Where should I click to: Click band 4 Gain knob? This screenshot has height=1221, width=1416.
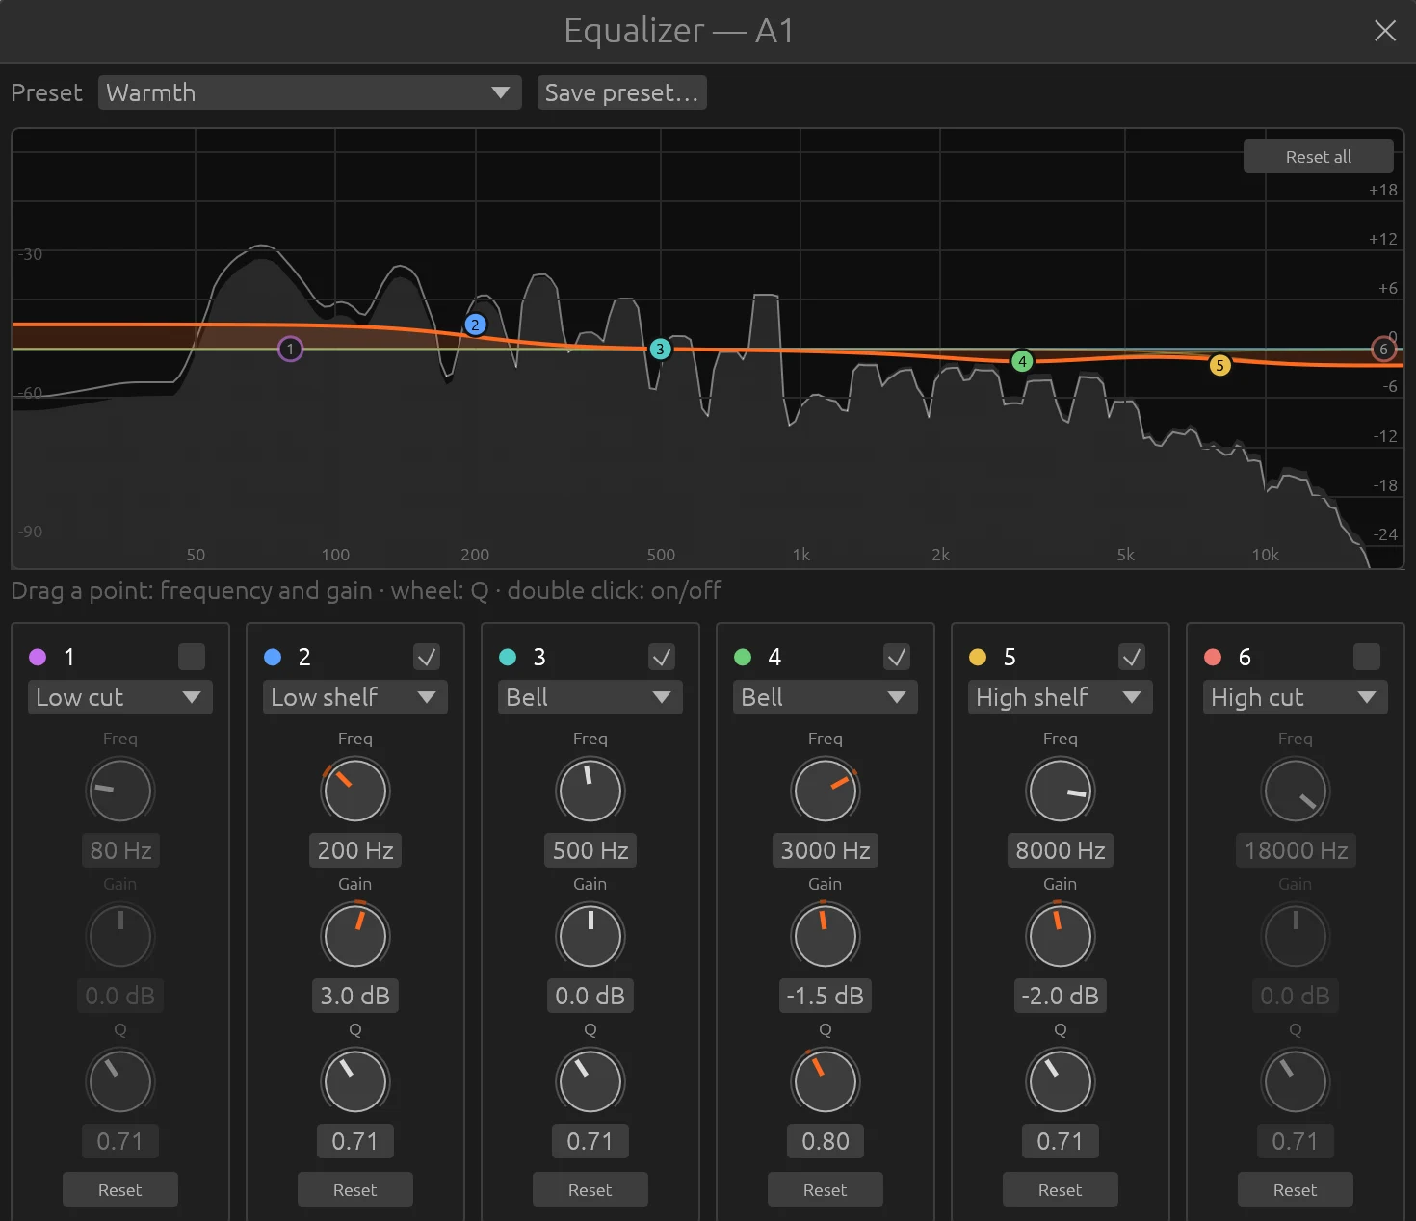[x=826, y=935]
